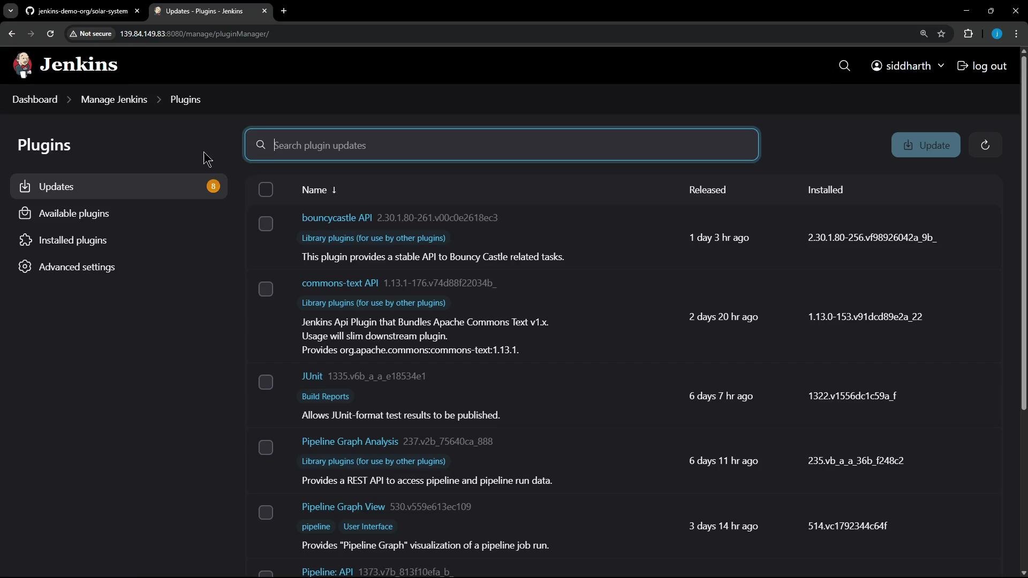Go to Dashboard breadcrumb
1028x578 pixels.
point(35,100)
